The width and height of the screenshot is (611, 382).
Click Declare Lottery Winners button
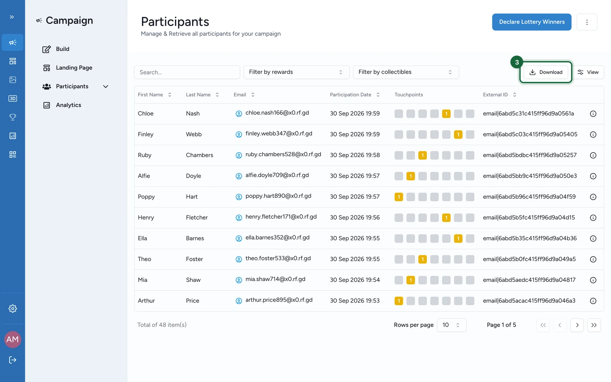(532, 22)
